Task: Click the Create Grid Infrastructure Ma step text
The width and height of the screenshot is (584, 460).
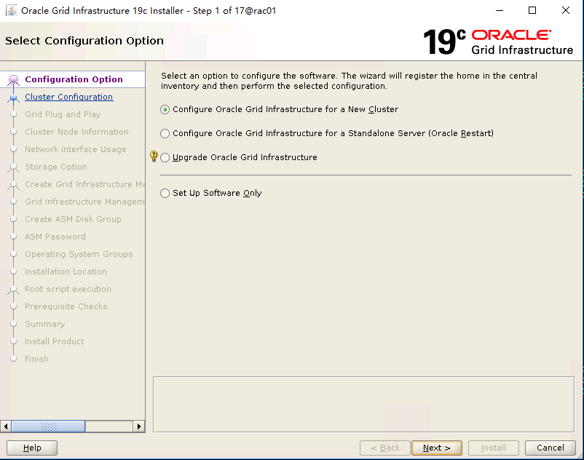Action: pyautogui.click(x=85, y=184)
